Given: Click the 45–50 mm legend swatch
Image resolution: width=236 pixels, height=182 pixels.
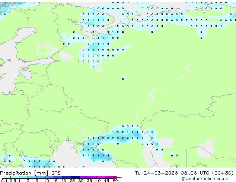Looking at the screenshot, I should point(109,177).
